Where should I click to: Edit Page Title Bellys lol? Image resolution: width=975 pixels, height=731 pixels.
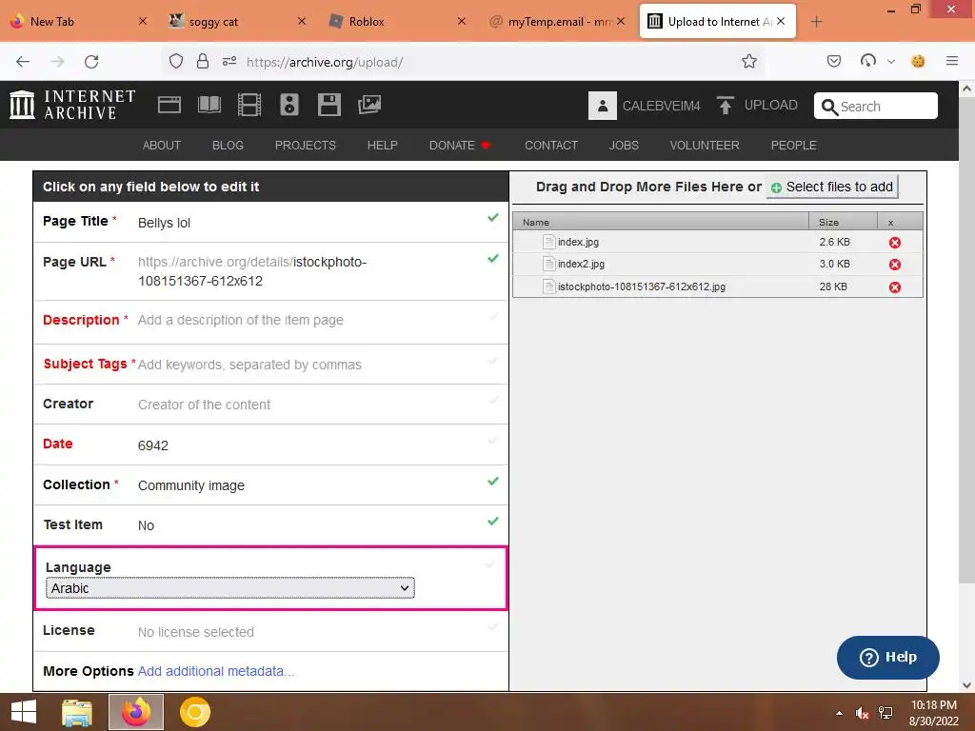pyautogui.click(x=271, y=222)
